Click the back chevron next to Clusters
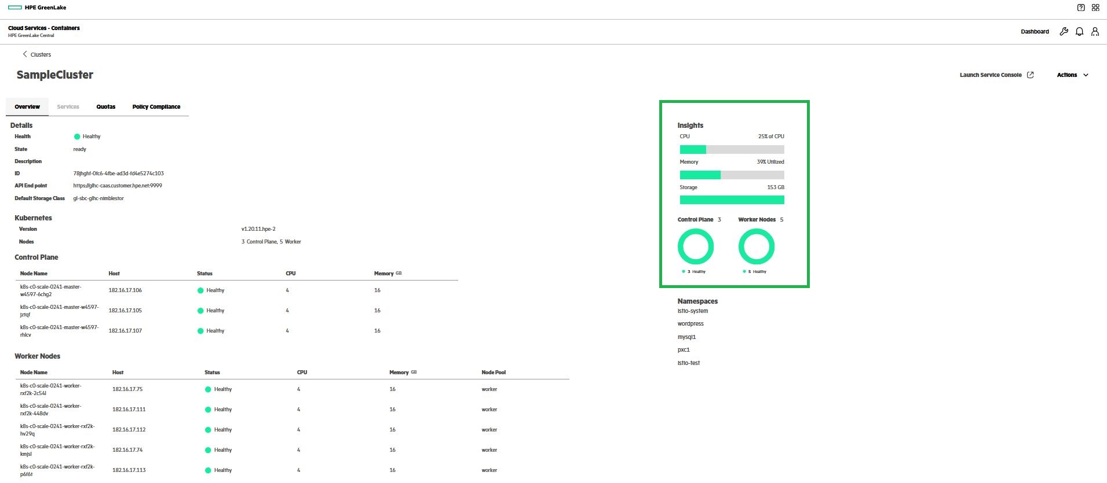This screenshot has width=1107, height=483. [25, 54]
